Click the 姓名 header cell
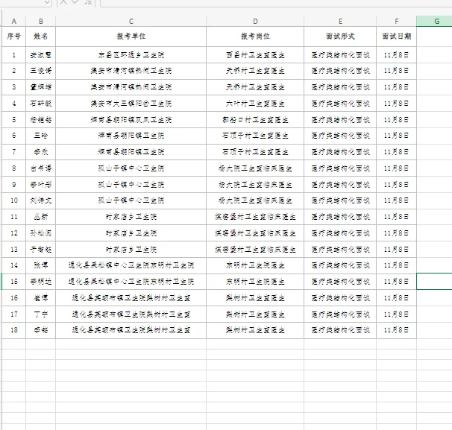The width and height of the screenshot is (452, 430). 40,37
